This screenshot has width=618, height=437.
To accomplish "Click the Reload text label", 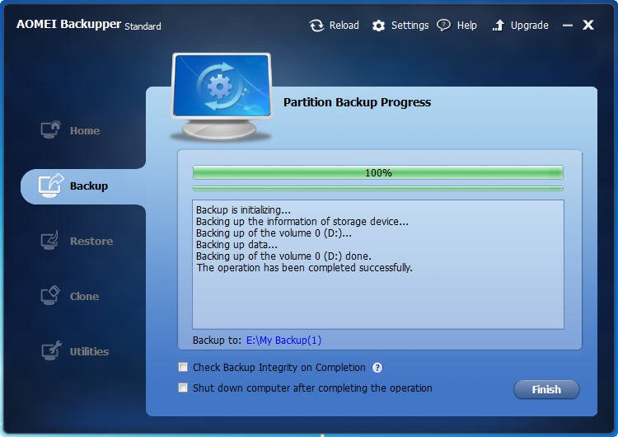I will [x=344, y=26].
